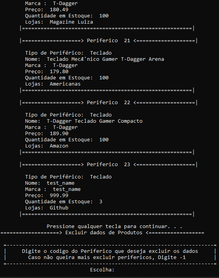The width and height of the screenshot is (219, 278).
Task: Click the store name Amazon
Action: click(59, 146)
